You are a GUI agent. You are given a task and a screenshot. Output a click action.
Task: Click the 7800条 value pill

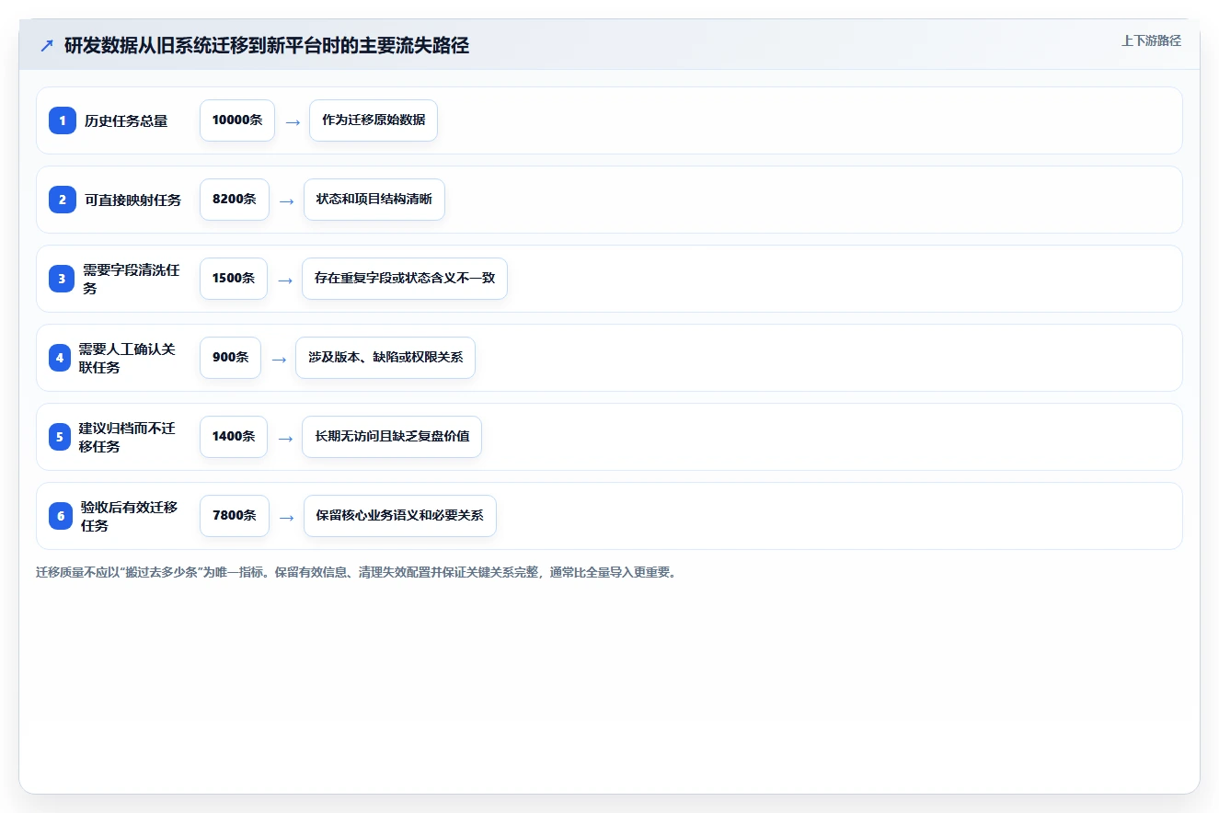(x=235, y=516)
